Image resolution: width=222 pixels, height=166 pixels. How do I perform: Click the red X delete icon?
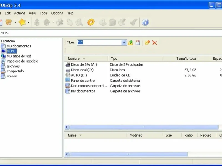tap(155, 43)
